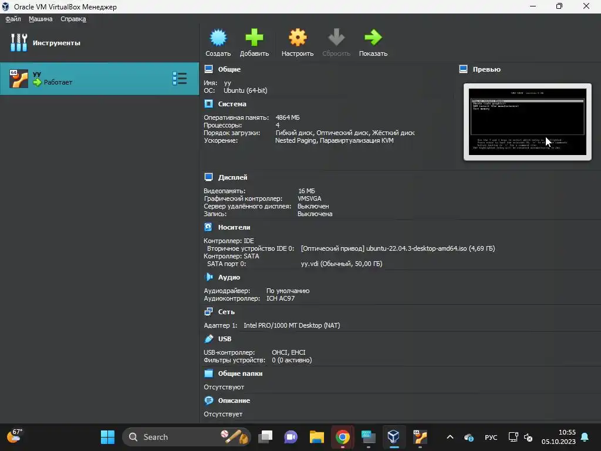The width and height of the screenshot is (601, 451).
Task: Click the taskbar Search field
Action: click(186, 437)
